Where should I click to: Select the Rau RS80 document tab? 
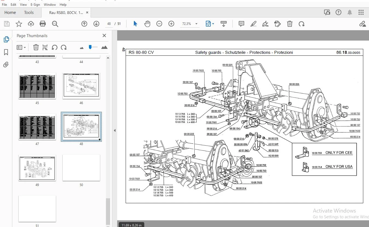pyautogui.click(x=66, y=12)
